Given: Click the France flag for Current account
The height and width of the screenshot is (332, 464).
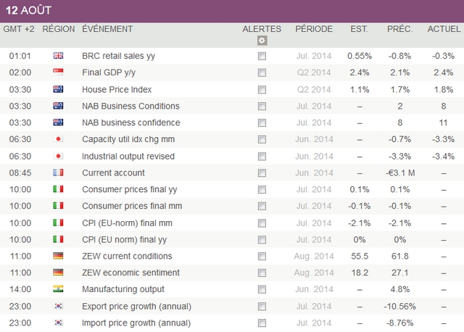Looking at the screenshot, I should pyautogui.click(x=59, y=173).
